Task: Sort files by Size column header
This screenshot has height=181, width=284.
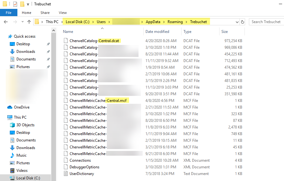Action: click(x=225, y=32)
